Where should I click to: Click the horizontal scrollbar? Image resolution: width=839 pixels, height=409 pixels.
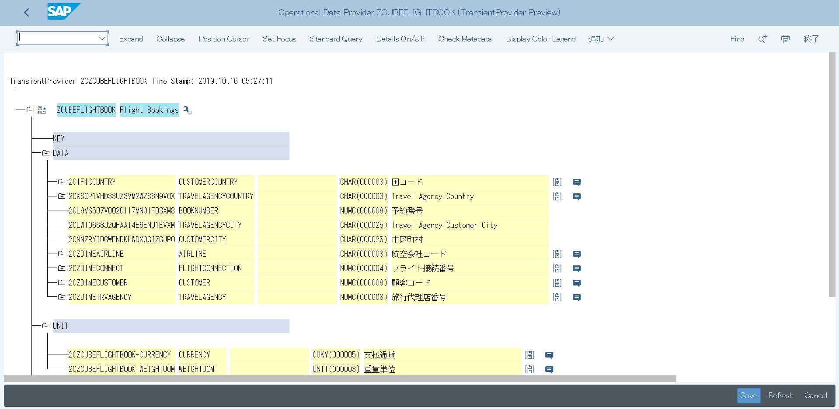coord(340,378)
